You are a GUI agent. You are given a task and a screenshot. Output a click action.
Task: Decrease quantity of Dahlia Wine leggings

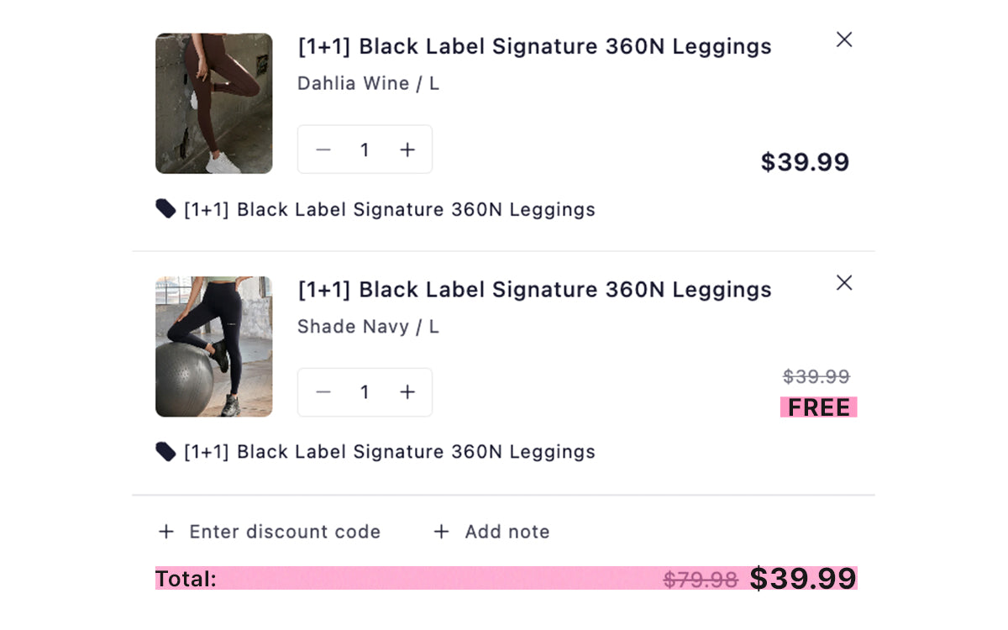pos(323,150)
